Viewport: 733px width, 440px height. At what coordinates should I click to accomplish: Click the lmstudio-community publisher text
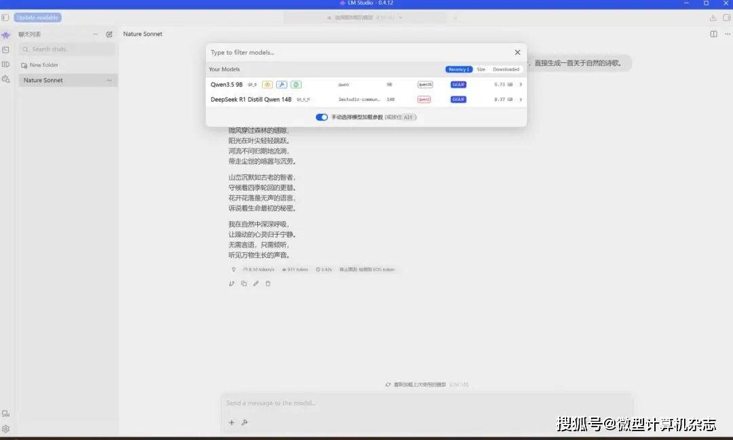[x=359, y=100]
